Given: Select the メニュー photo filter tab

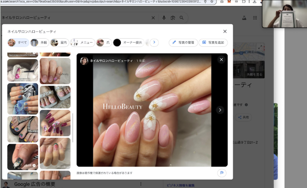Looking at the screenshot, I should click(82, 43).
